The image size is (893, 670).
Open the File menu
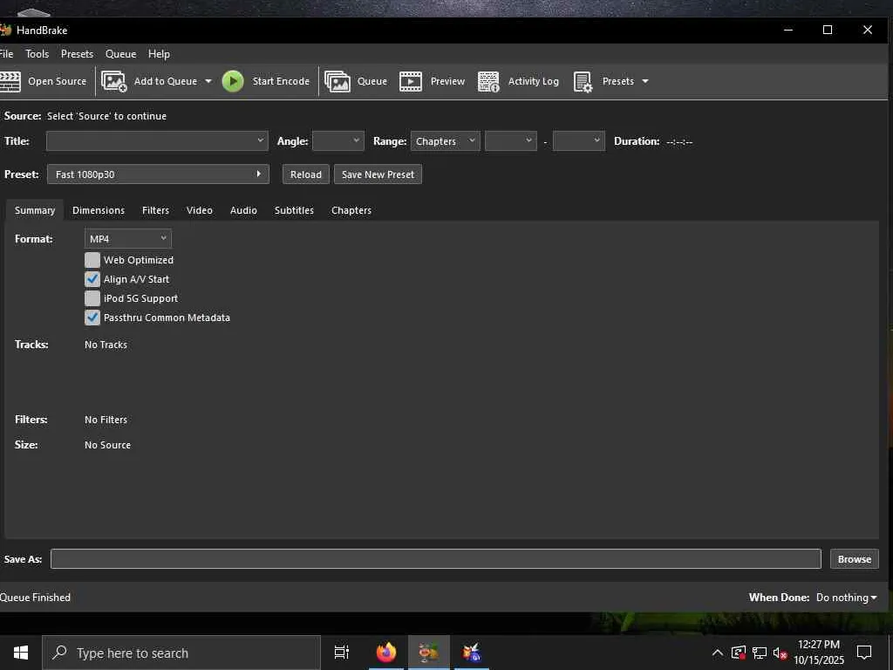6,54
